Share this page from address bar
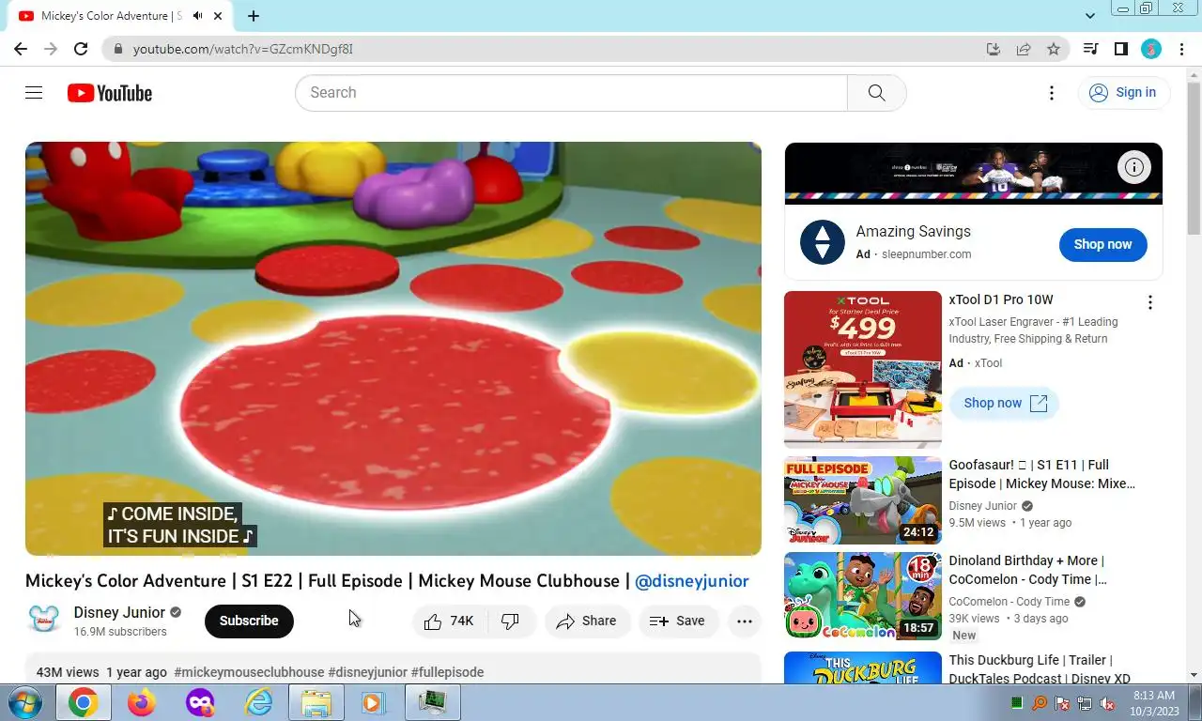The height and width of the screenshot is (721, 1202). (x=1024, y=49)
